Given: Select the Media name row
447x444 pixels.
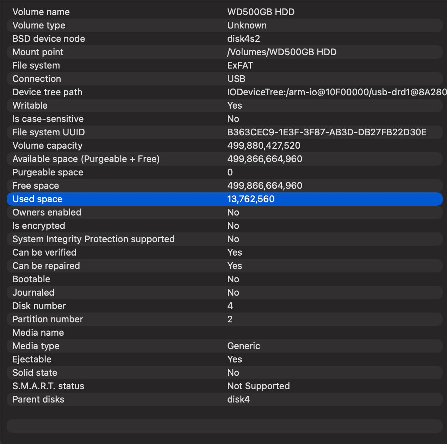Looking at the screenshot, I should click(225, 333).
